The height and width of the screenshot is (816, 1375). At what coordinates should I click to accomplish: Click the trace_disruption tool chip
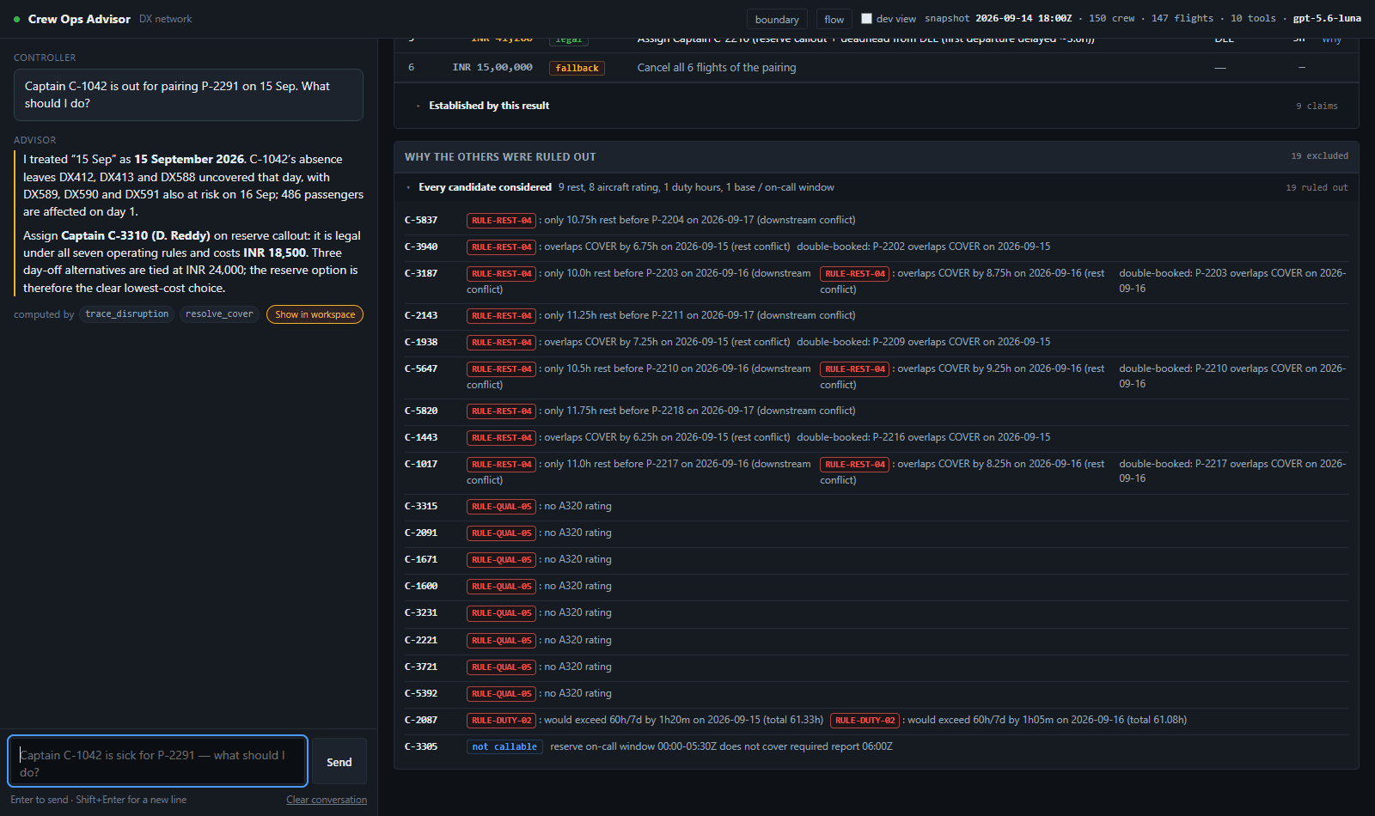127,314
